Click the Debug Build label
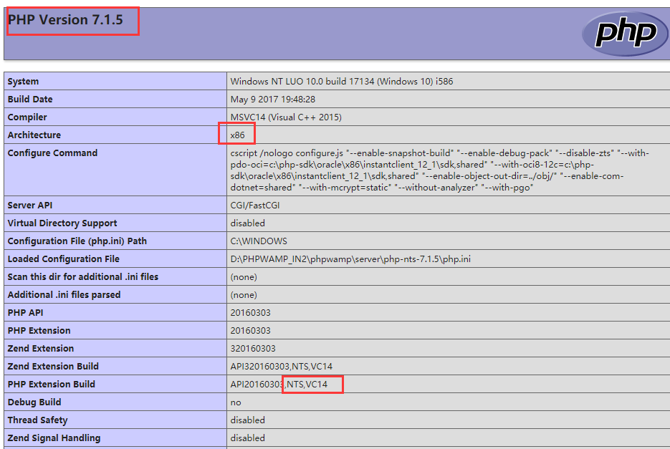The image size is (670, 449). 34,402
